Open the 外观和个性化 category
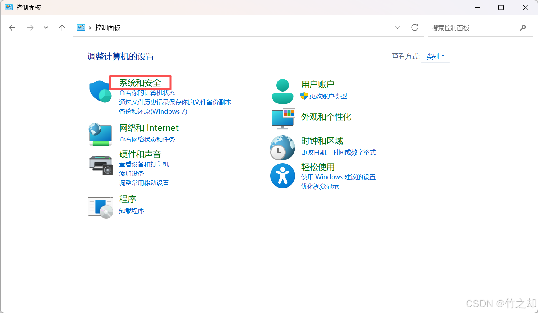Viewport: 538px width, 313px height. (x=326, y=117)
